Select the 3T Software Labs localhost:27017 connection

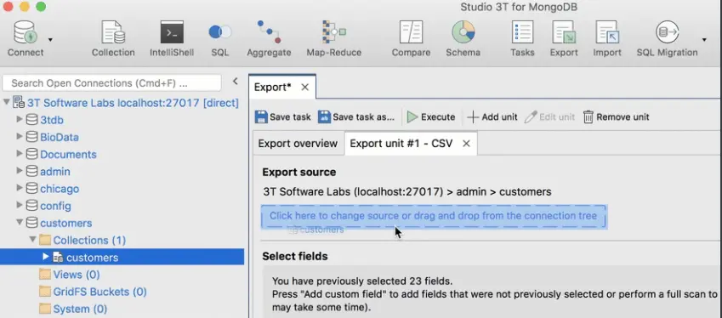coord(133,103)
